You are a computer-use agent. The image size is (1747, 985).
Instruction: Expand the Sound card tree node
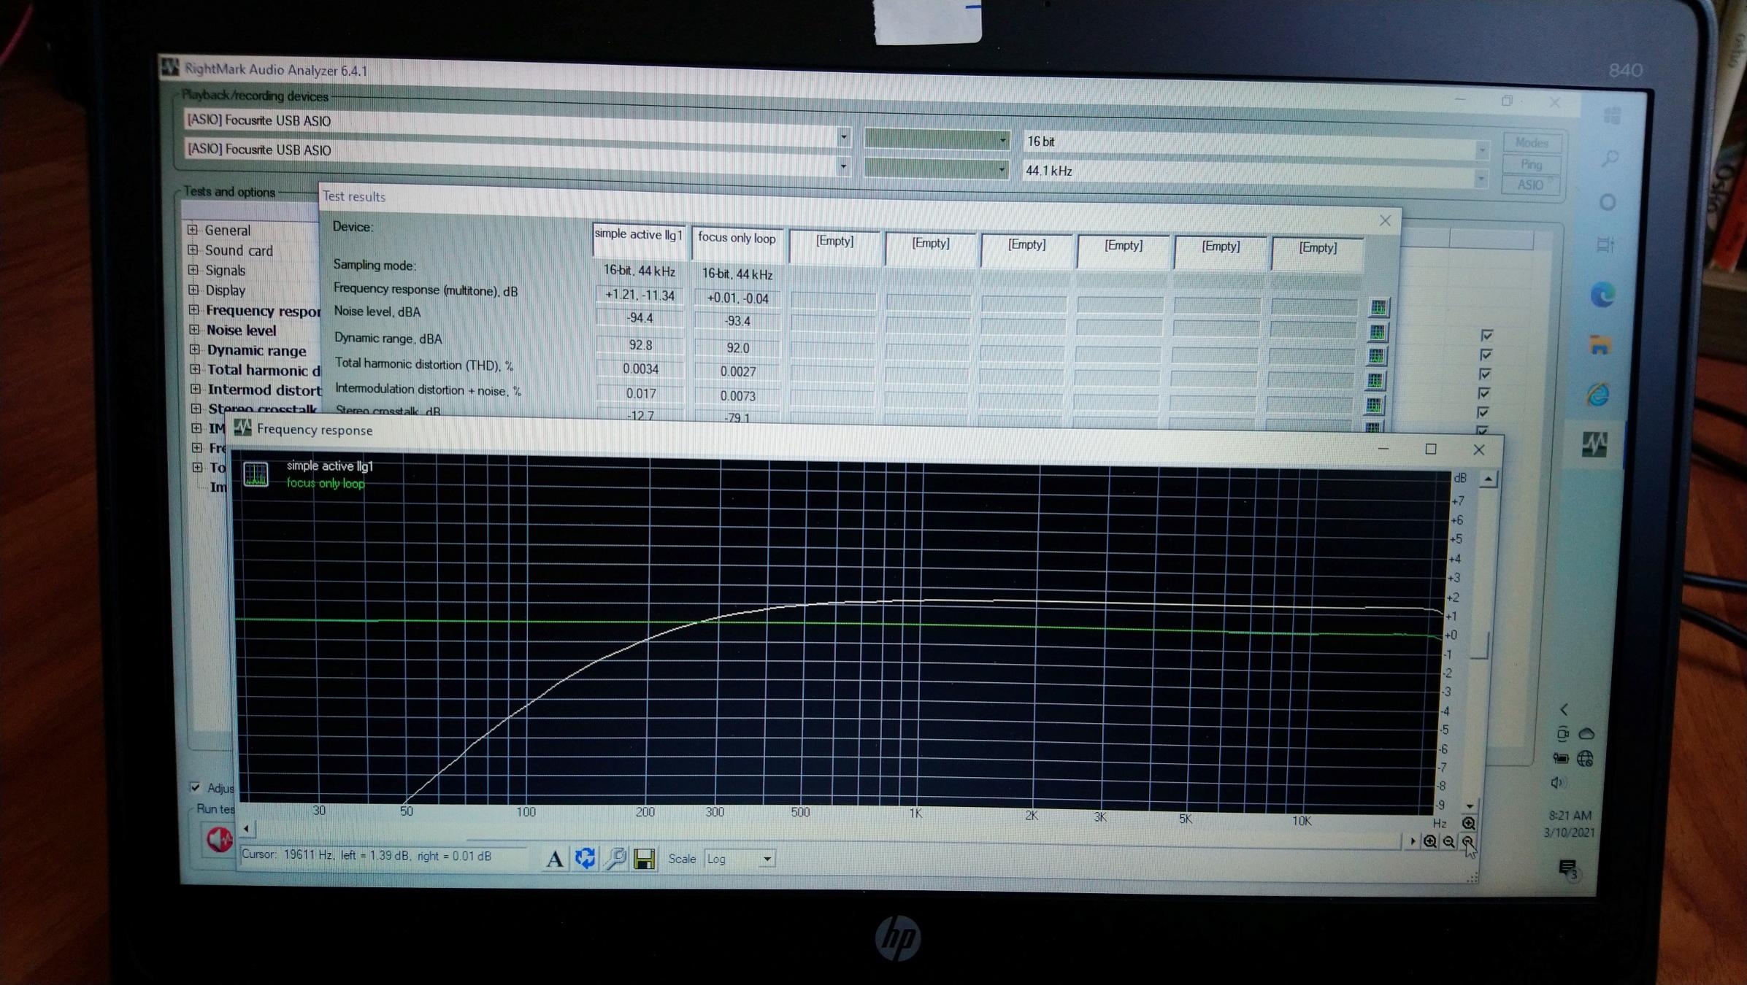pos(193,250)
